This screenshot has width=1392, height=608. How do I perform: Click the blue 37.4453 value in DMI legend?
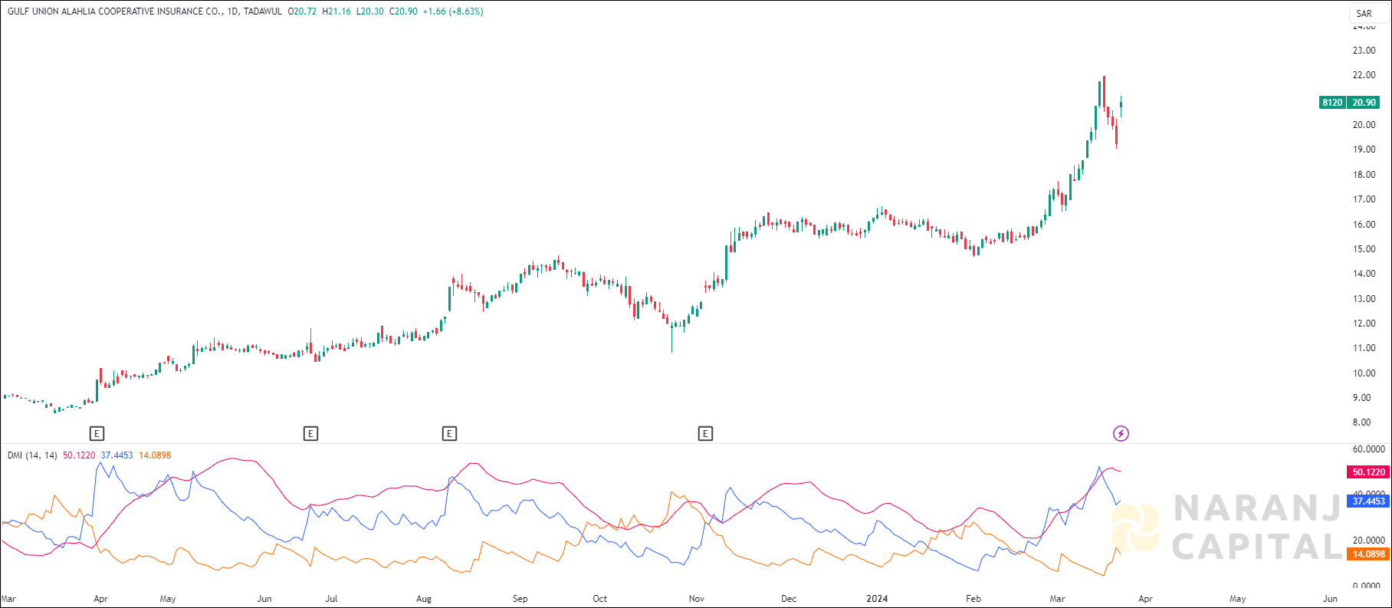tap(117, 455)
